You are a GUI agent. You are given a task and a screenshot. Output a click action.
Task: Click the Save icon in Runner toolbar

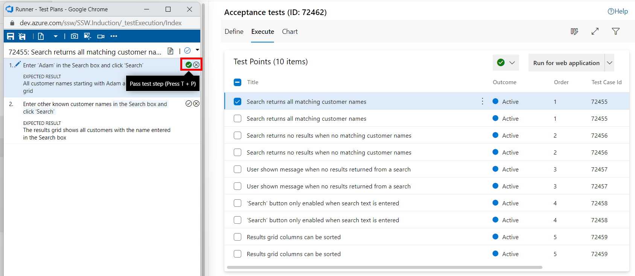point(11,36)
